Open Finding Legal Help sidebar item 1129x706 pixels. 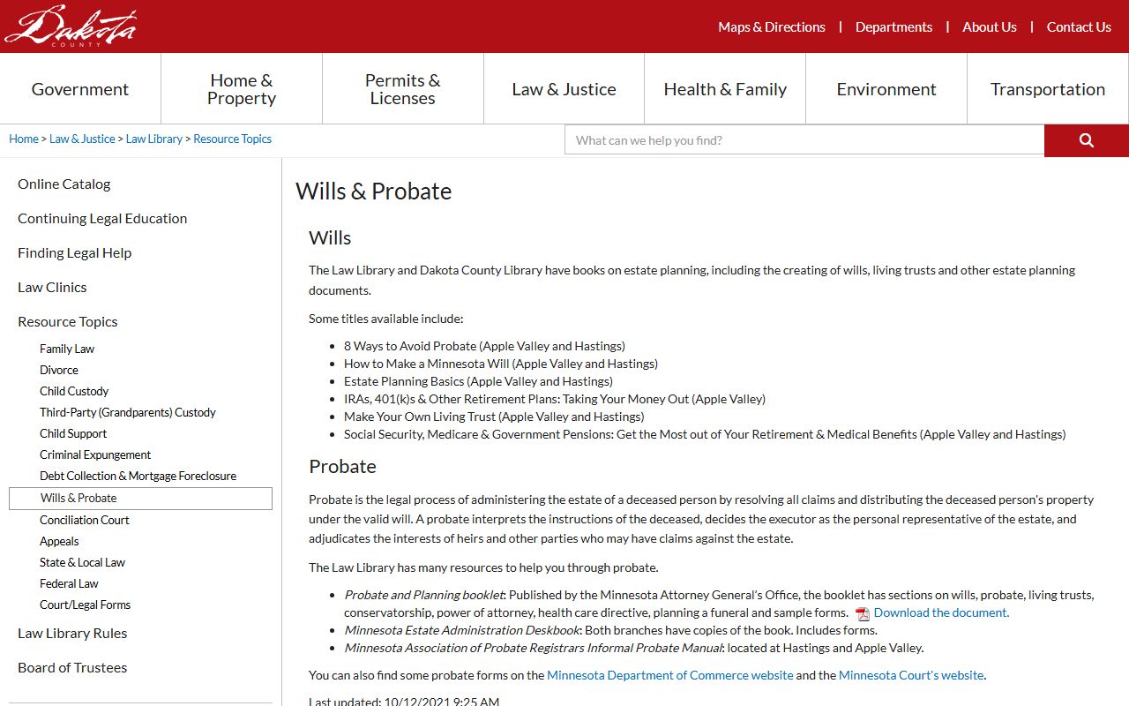coord(75,252)
